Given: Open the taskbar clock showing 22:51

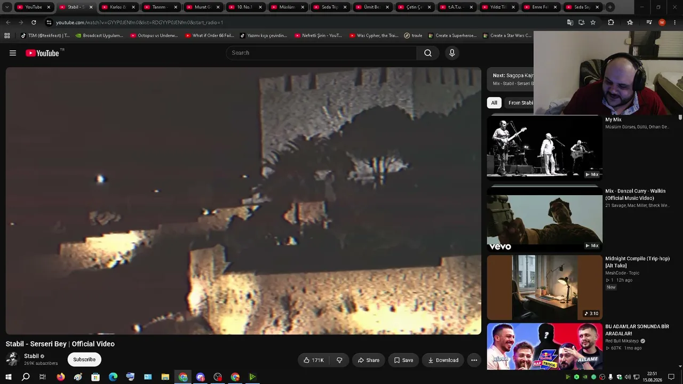Looking at the screenshot, I should point(652,377).
